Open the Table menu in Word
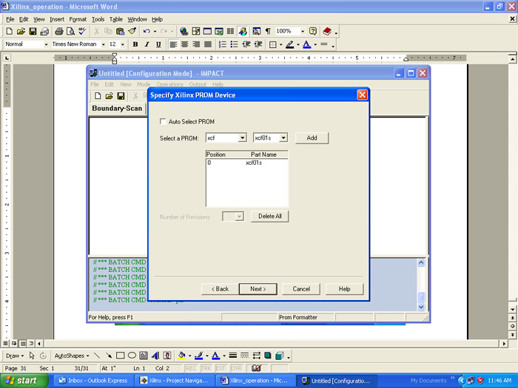The image size is (518, 388). pyautogui.click(x=116, y=19)
